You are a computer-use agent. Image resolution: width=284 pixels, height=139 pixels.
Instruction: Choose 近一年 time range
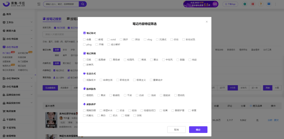point(255,88)
